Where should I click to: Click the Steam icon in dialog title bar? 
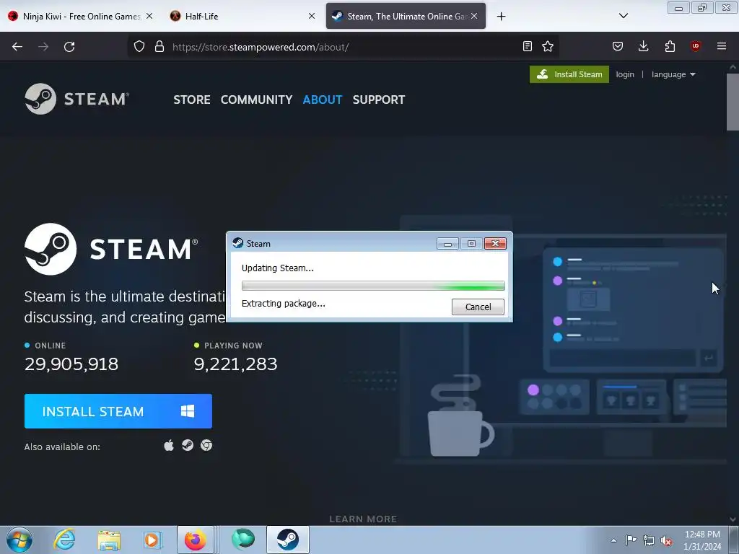[238, 243]
